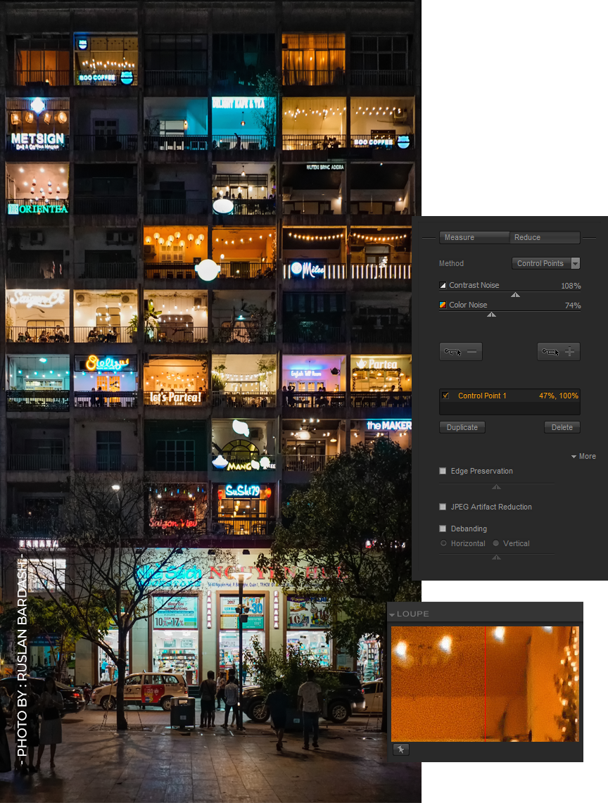Click the red split line in Loupe
This screenshot has width=608, height=803.
point(485,683)
